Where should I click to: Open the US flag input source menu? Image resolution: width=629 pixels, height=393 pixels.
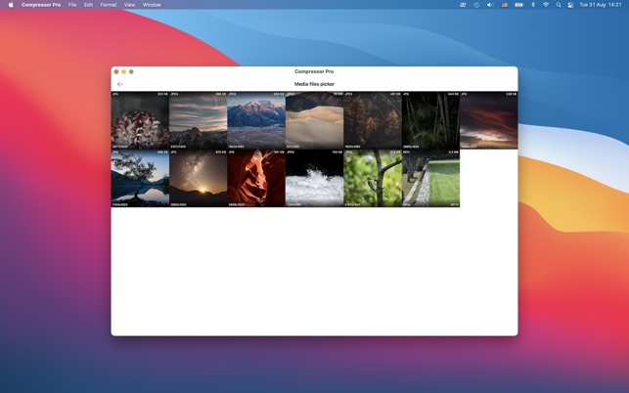(x=504, y=5)
